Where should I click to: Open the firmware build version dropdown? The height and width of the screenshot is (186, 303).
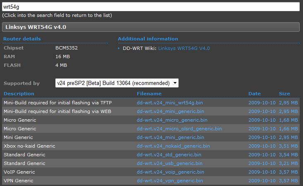(x=117, y=83)
